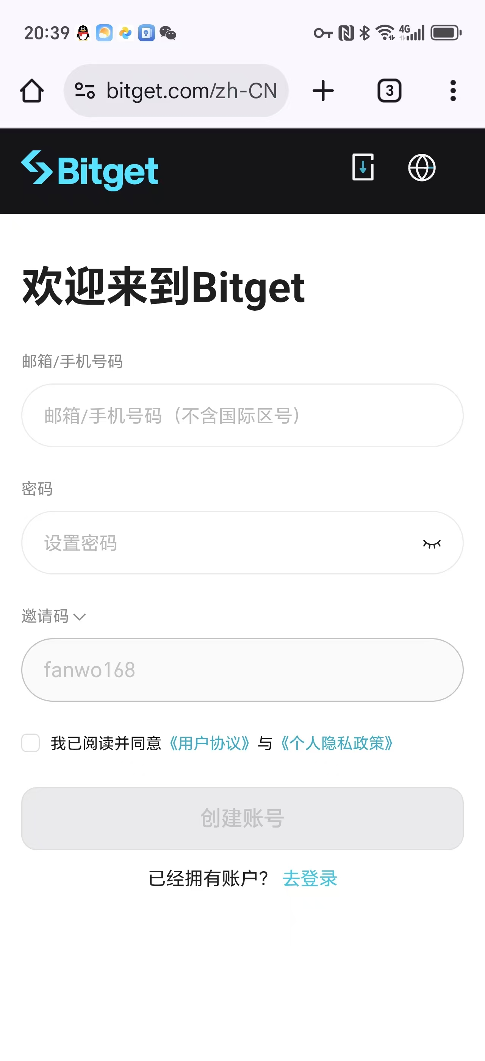Check the agreement checkbox

[31, 743]
